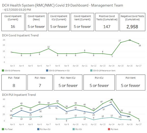Click the PUI-ICU legend label
Screen dimensions: 147x133
click(78, 129)
